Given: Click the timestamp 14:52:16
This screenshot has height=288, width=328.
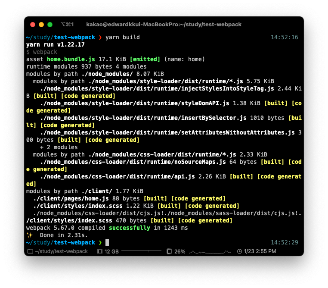Looking at the screenshot, I should pos(284,37).
